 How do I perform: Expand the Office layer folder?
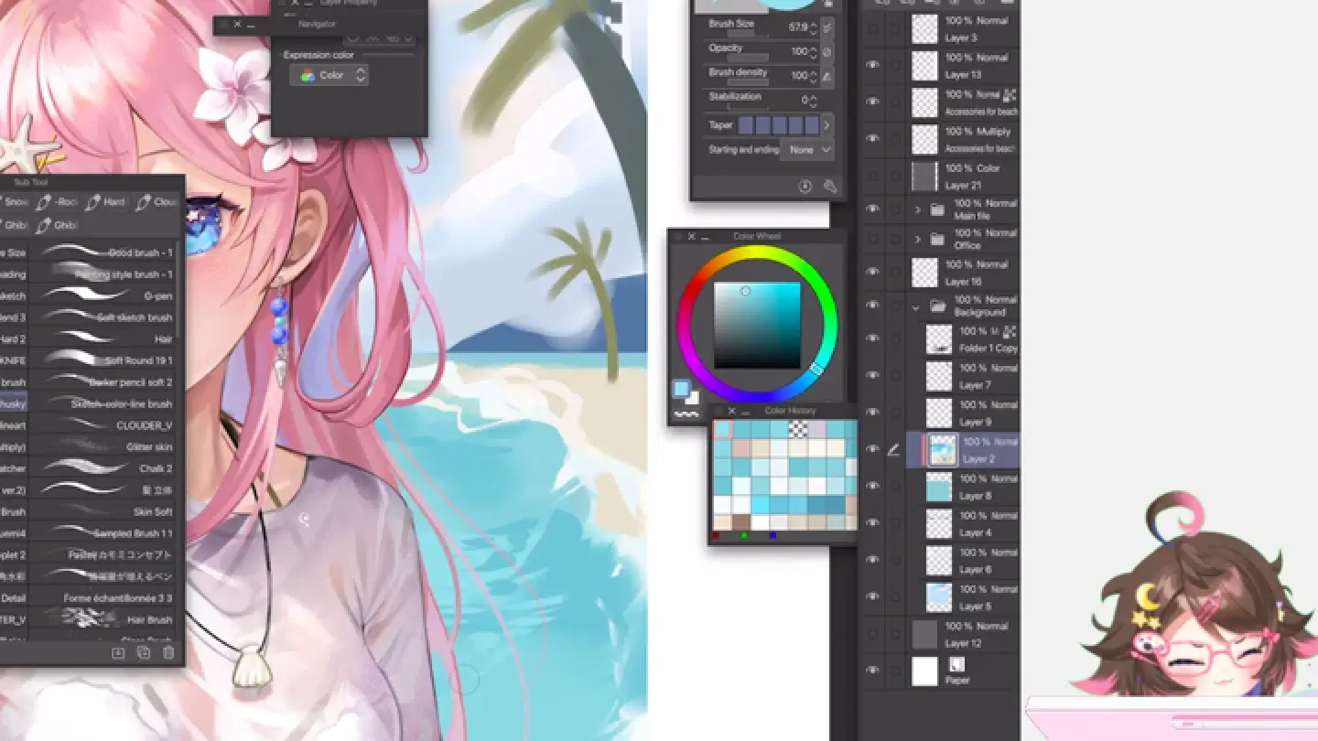pyautogui.click(x=918, y=239)
